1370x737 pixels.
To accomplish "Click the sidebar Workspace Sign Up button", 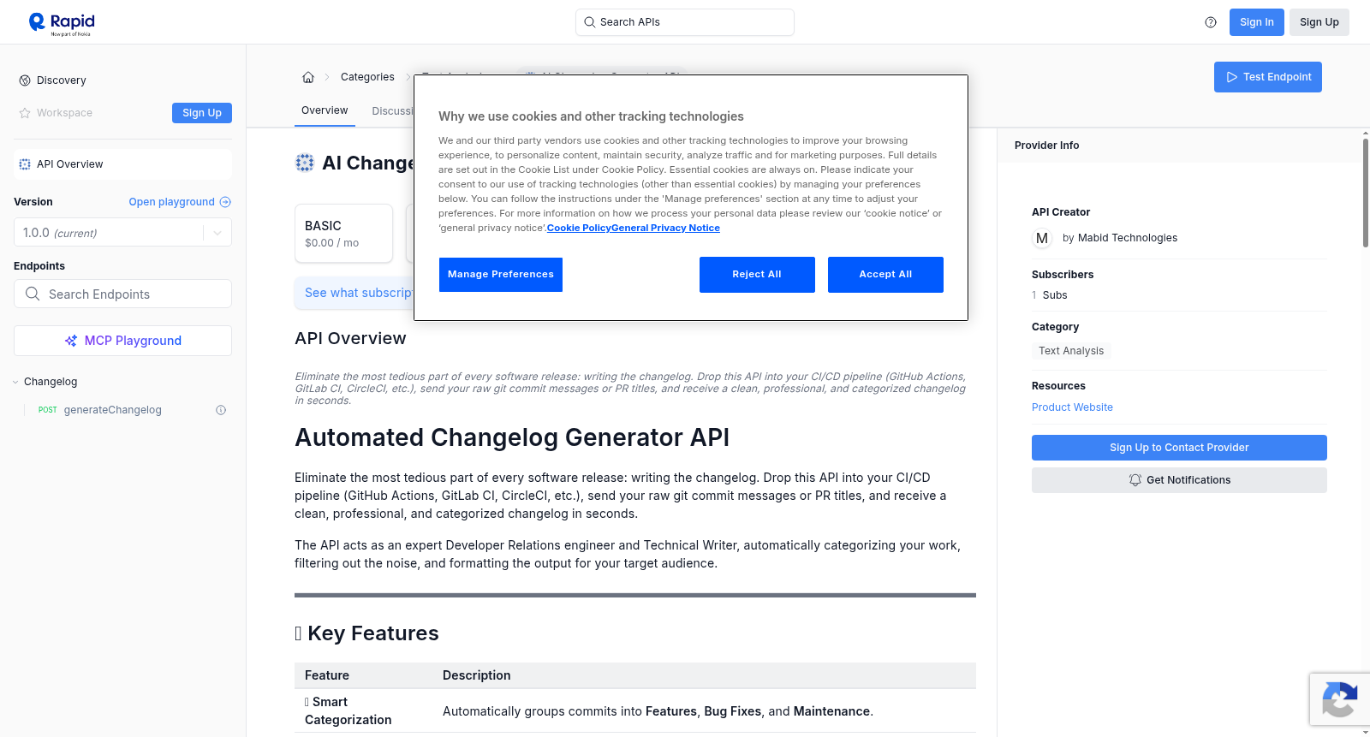I will click(202, 113).
